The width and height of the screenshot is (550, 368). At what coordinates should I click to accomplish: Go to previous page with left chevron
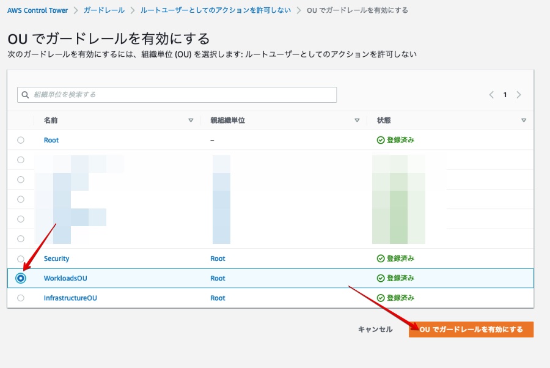pos(491,95)
